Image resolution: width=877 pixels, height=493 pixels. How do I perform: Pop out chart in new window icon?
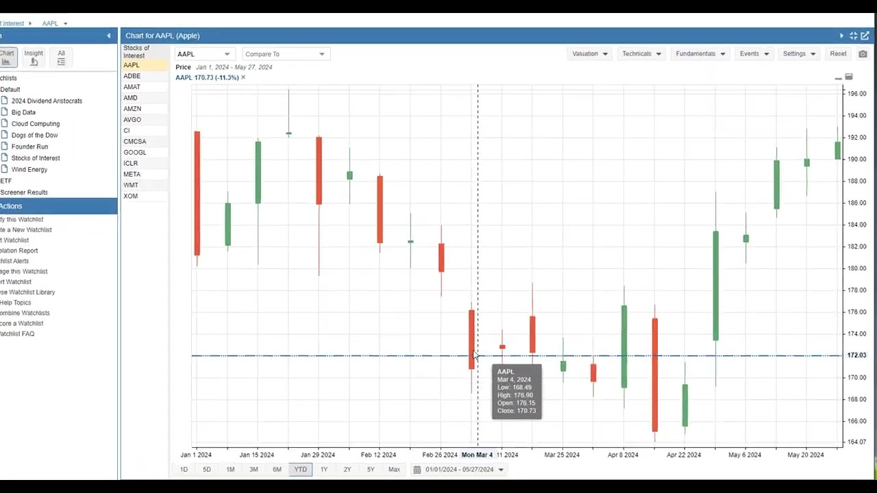(x=865, y=36)
